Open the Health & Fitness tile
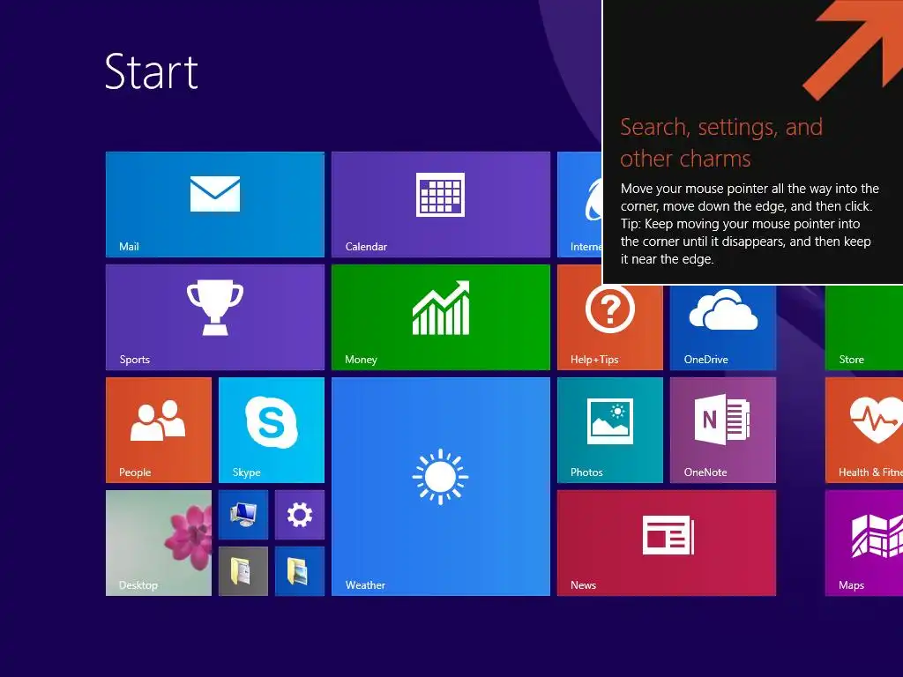903x677 pixels. pyautogui.click(x=864, y=430)
